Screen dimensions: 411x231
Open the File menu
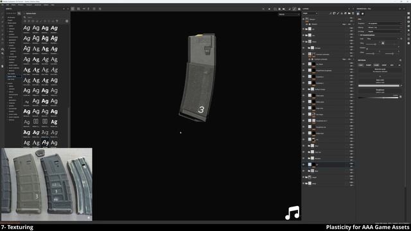click(3, 4)
